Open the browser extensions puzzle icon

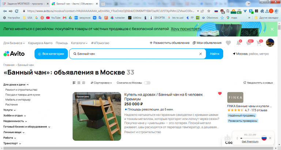262,11
